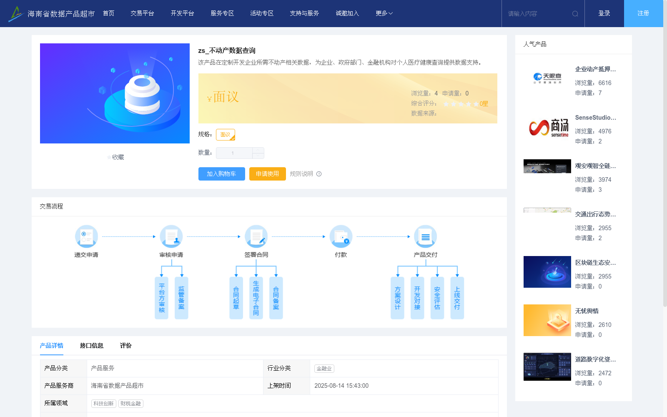Click the 科技创新 domain tag
Screen dimensions: 667x417
pyautogui.click(x=104, y=404)
